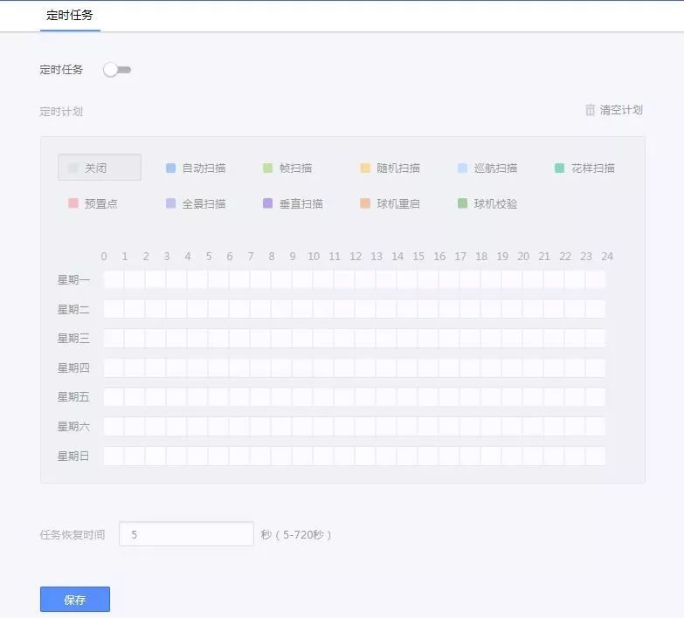Open the 定时任务 tab
This screenshot has height=618, width=684.
click(70, 16)
